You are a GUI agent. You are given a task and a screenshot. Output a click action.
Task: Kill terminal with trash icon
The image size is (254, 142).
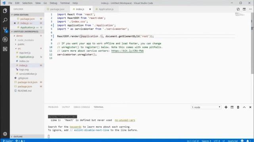click(238, 107)
